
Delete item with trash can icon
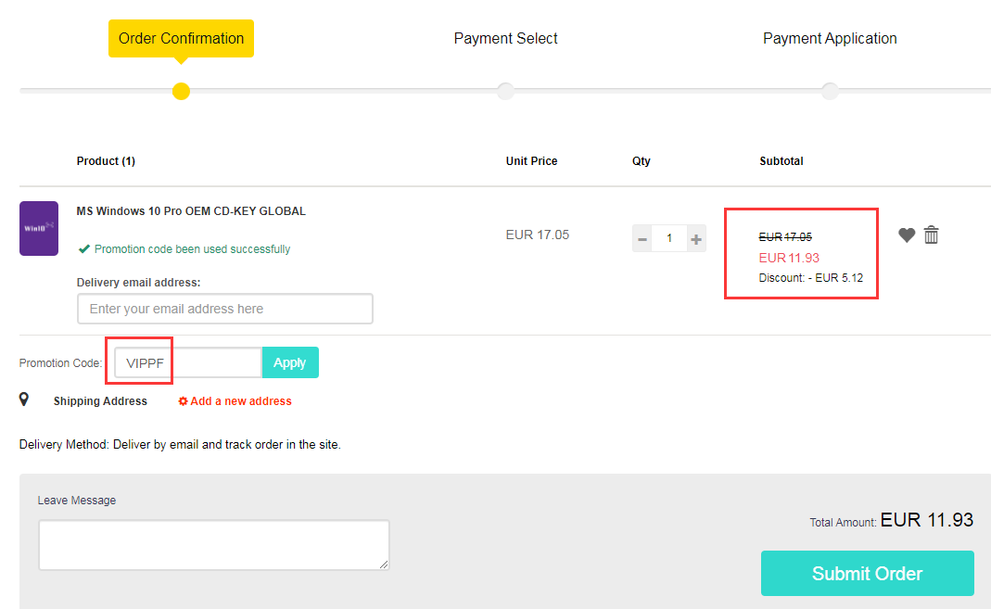click(931, 235)
